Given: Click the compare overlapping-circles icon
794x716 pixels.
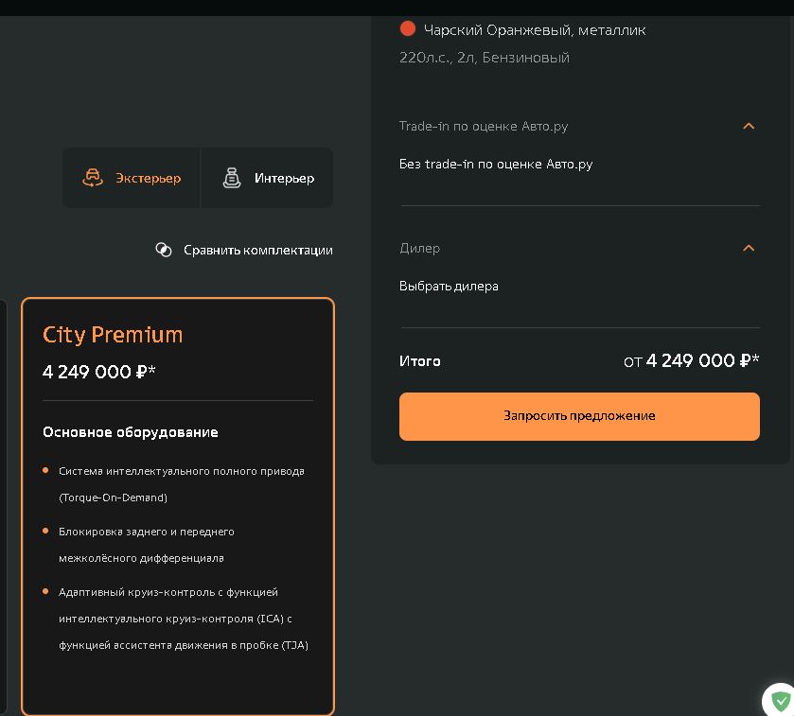Looking at the screenshot, I should (x=164, y=250).
